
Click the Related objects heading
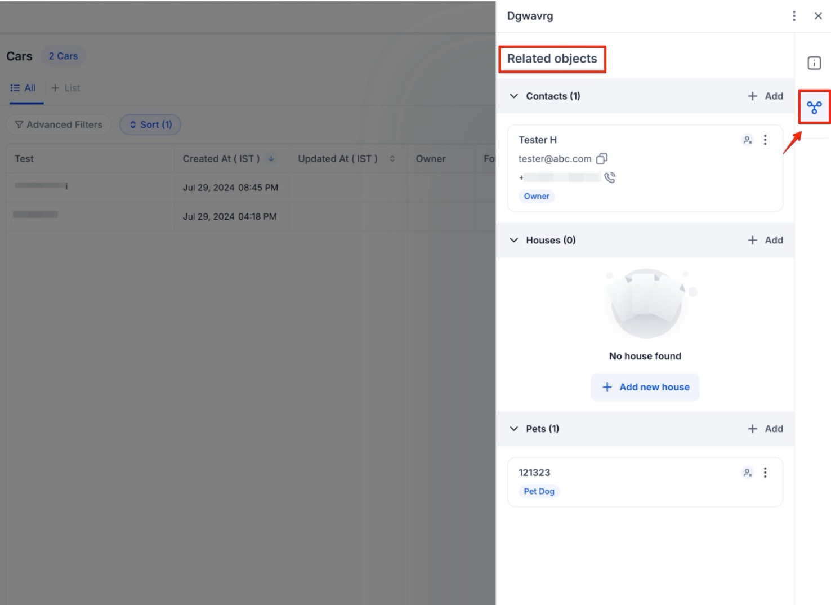click(x=552, y=59)
